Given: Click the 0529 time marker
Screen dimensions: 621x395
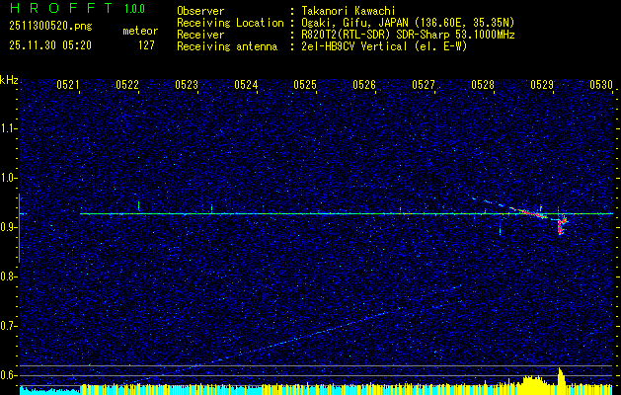Looking at the screenshot, I should click(x=542, y=85).
